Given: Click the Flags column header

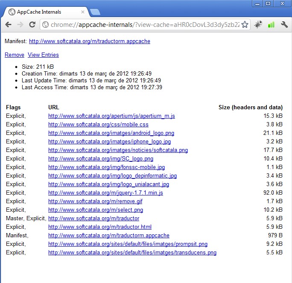Looking at the screenshot, I should (x=13, y=108).
